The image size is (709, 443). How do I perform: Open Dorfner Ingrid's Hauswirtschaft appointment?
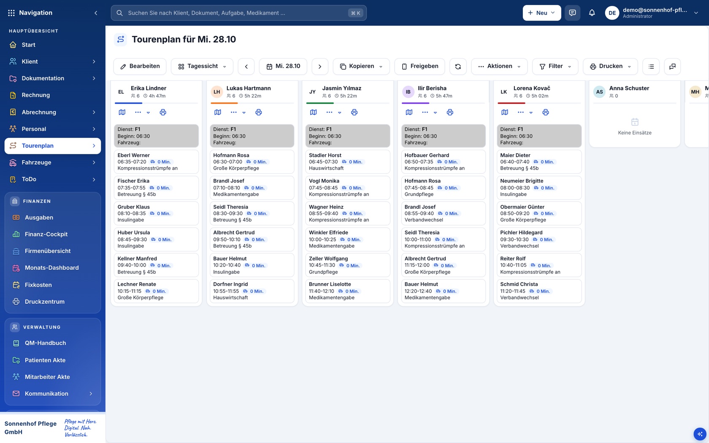click(x=252, y=291)
